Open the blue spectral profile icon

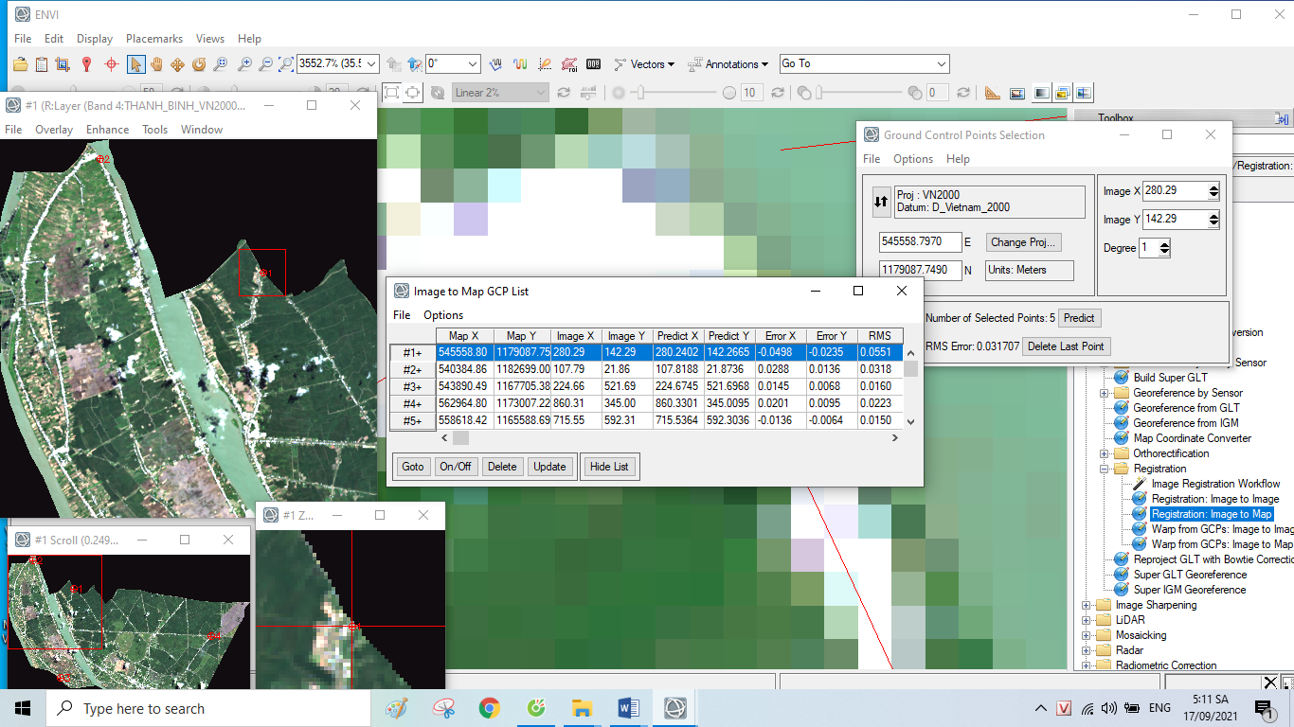pos(495,64)
